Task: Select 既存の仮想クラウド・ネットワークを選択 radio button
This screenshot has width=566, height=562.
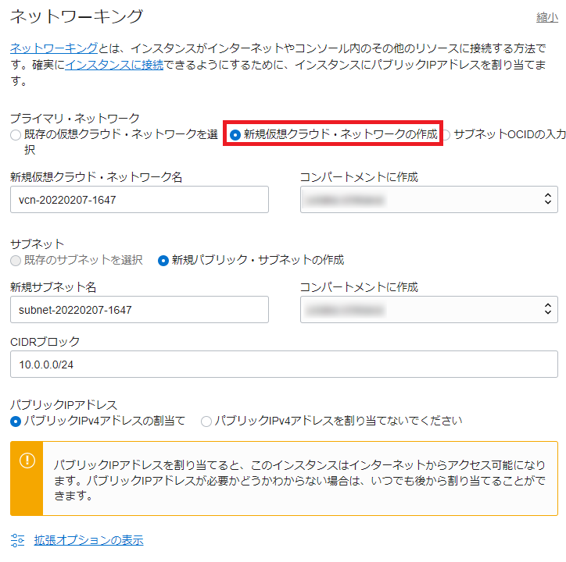Action: (x=16, y=135)
